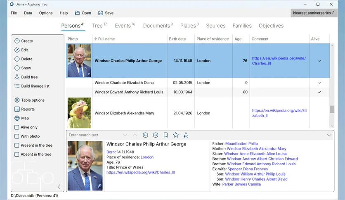
Task: Open Son link Windsor William Arthur Philip Louis
Action: tap(255, 174)
